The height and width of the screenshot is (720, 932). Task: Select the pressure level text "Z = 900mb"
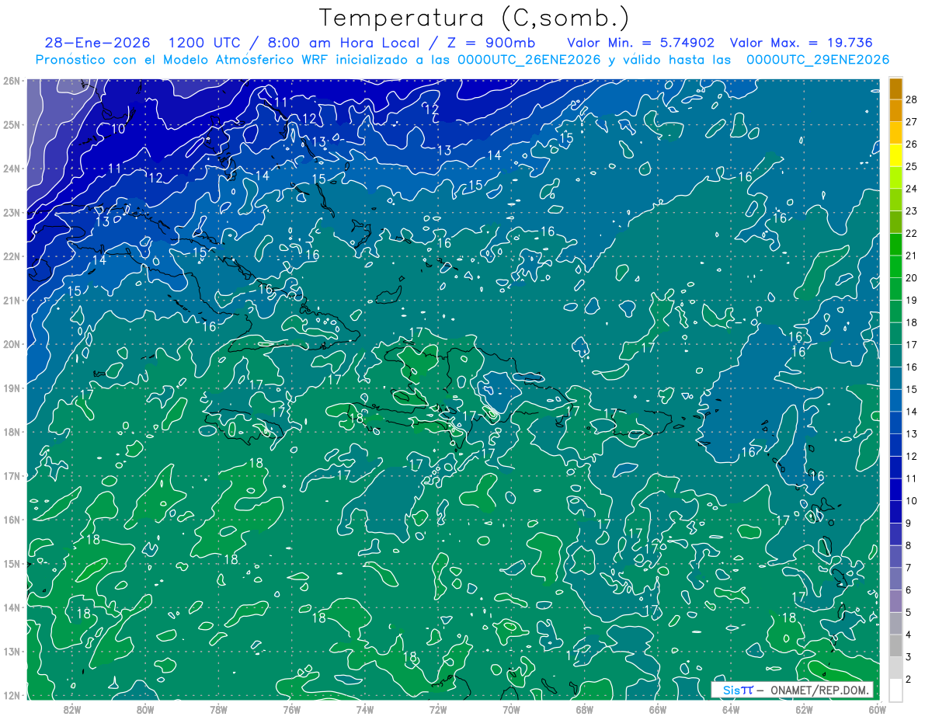coord(492,43)
